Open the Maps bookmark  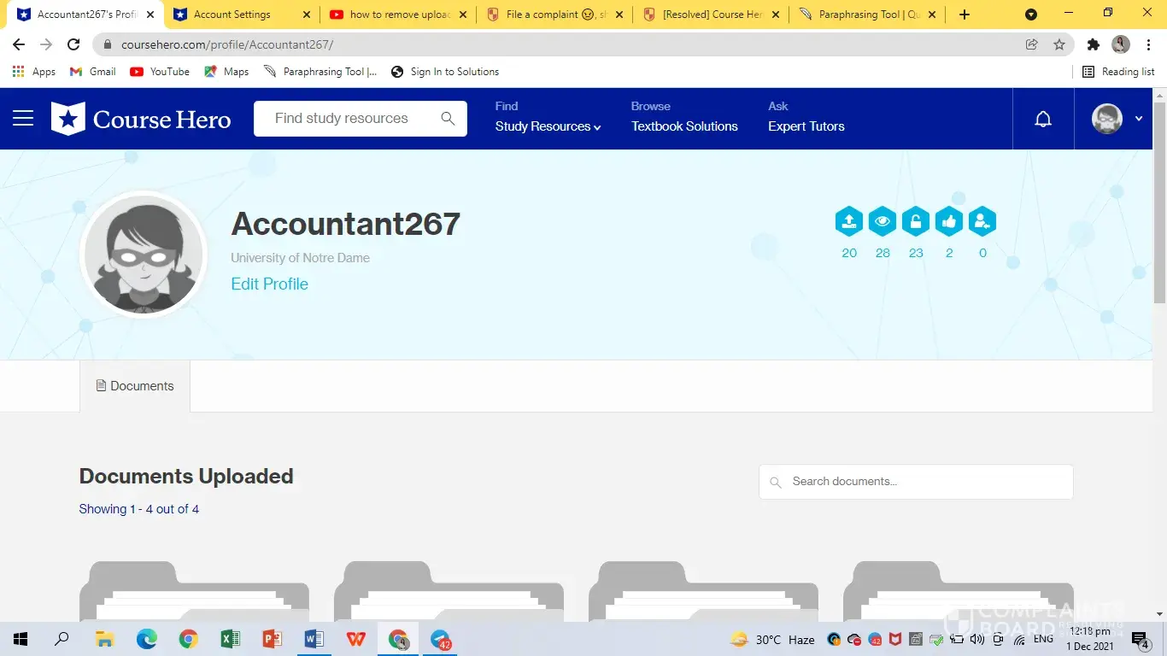tap(226, 72)
